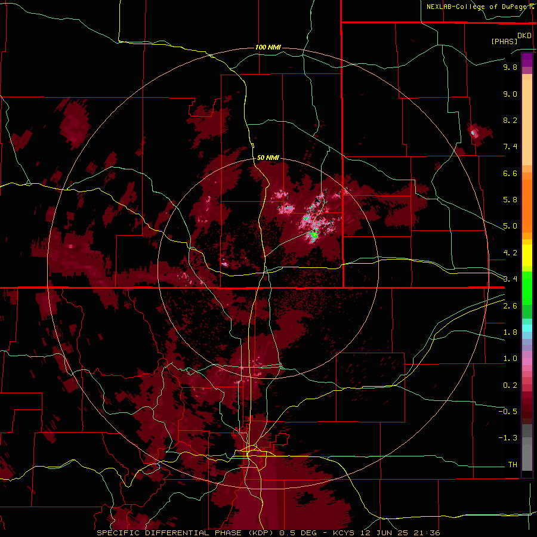Click the bright green KDP core inside the 50 NMI ring

point(314,235)
